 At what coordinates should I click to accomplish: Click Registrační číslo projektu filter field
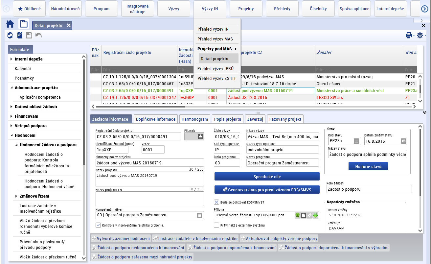click(140, 70)
